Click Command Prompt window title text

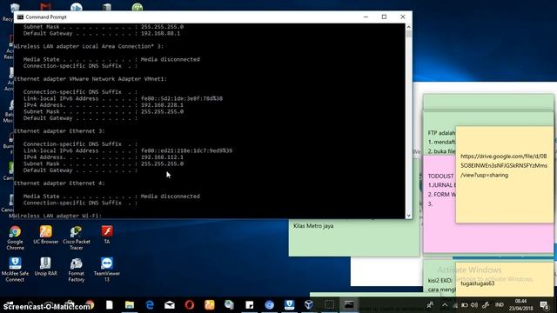[x=46, y=17]
